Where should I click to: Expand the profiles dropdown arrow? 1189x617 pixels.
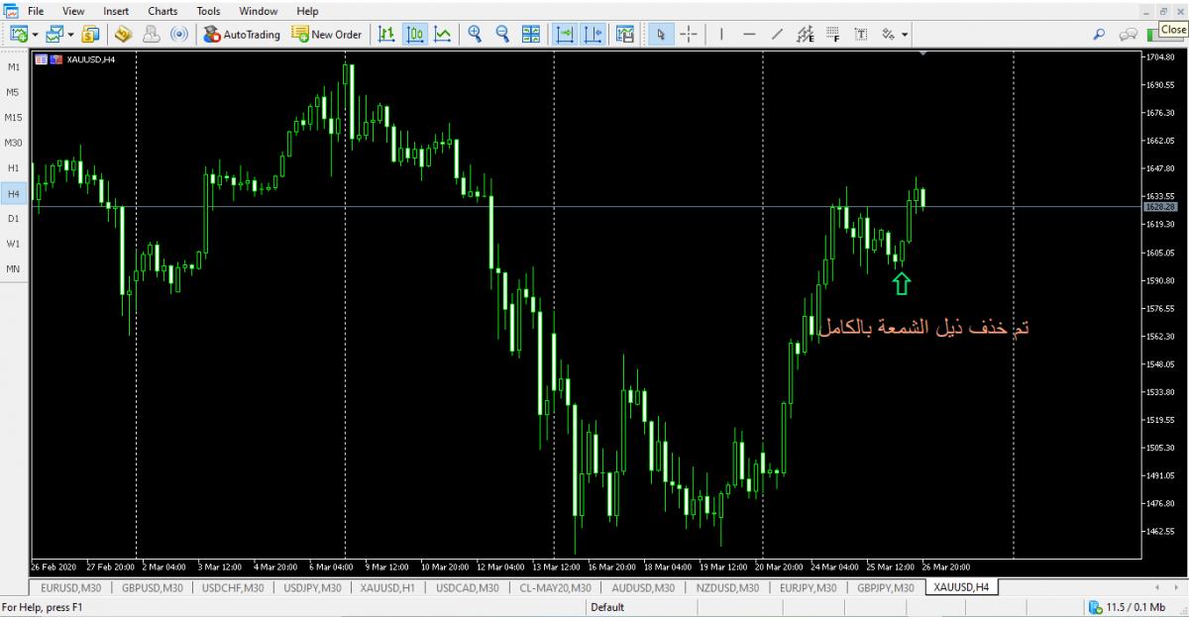pos(71,34)
